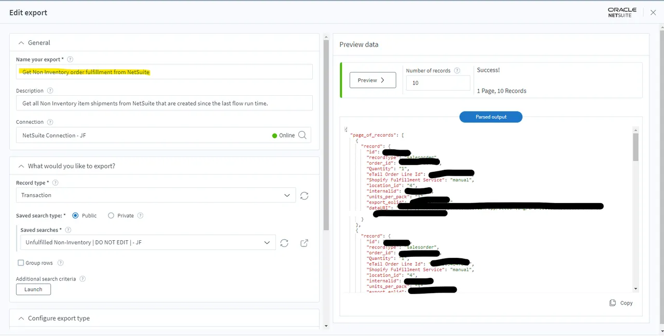Open saved search in new window
Image resolution: width=664 pixels, height=336 pixels.
pos(305,243)
